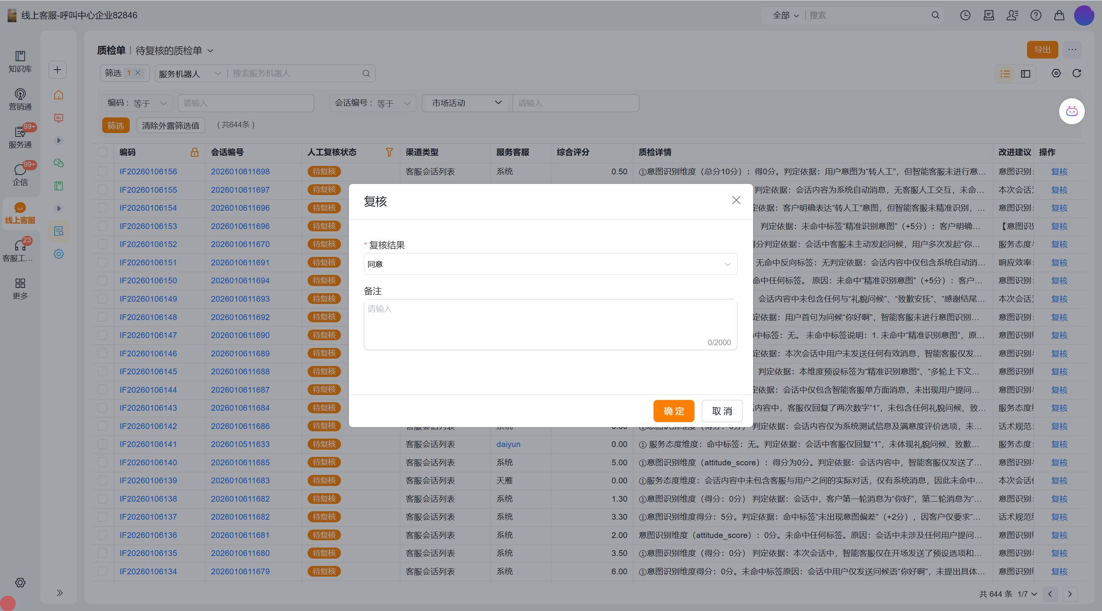Select the header select-all checkbox
Screen dimensions: 1102x611
[x=102, y=152]
